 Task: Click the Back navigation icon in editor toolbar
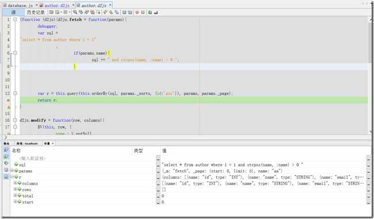tap(57, 12)
